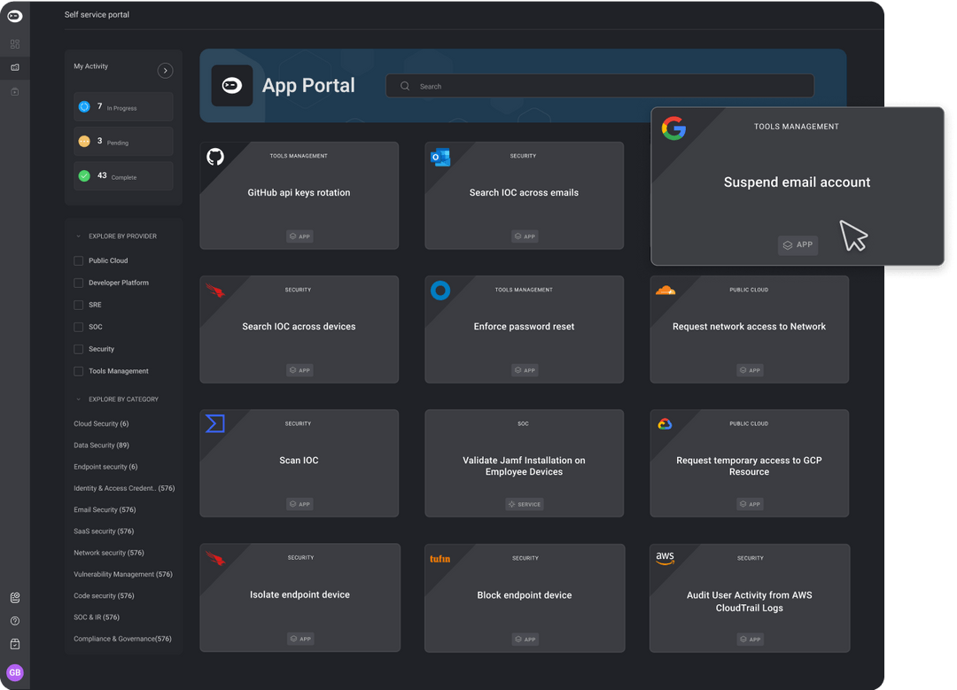Collapse the Explore by Provider section
This screenshot has height=690, width=957.
coord(78,236)
